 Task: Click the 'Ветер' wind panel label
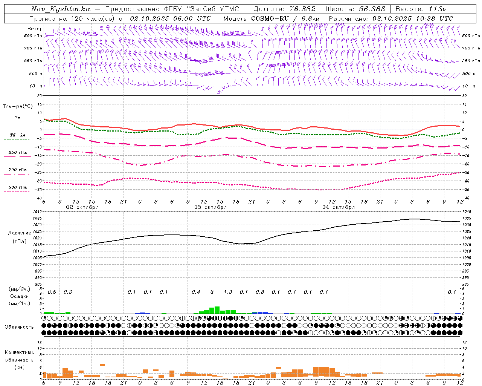point(35,29)
